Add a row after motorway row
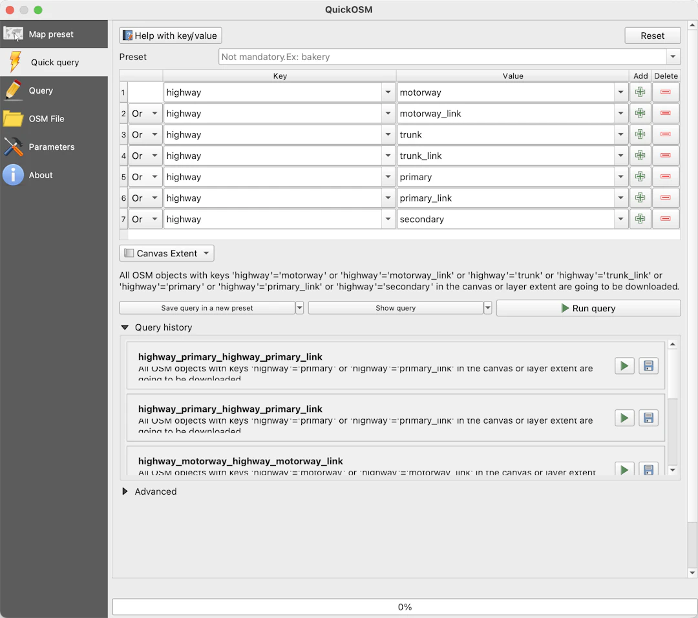 pyautogui.click(x=640, y=92)
